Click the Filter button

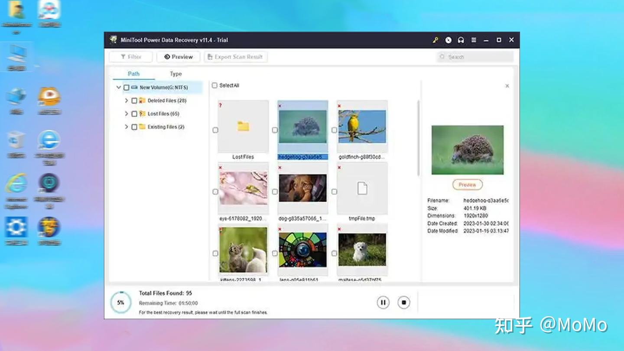point(131,57)
